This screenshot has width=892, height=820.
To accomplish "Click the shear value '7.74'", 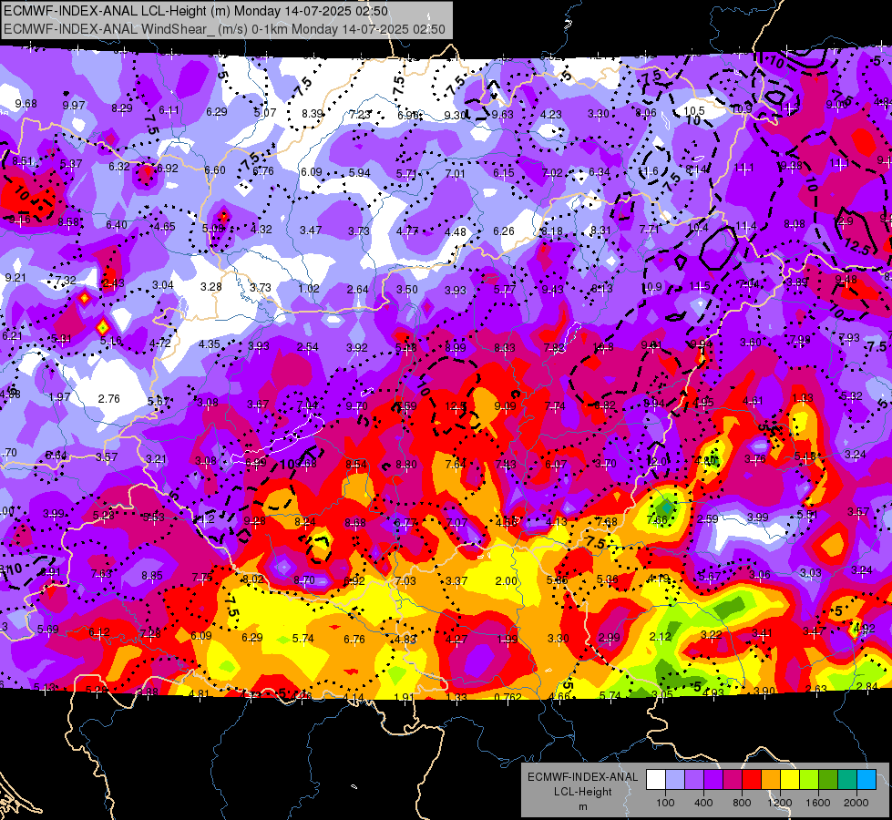I will 555,405.
